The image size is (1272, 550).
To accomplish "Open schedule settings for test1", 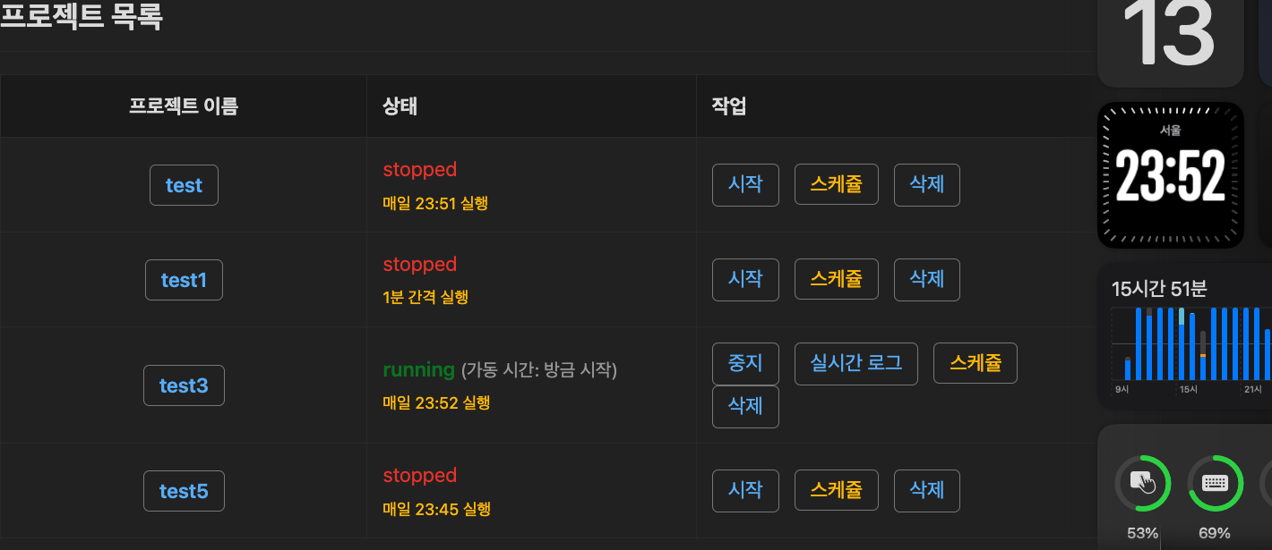I will point(836,280).
